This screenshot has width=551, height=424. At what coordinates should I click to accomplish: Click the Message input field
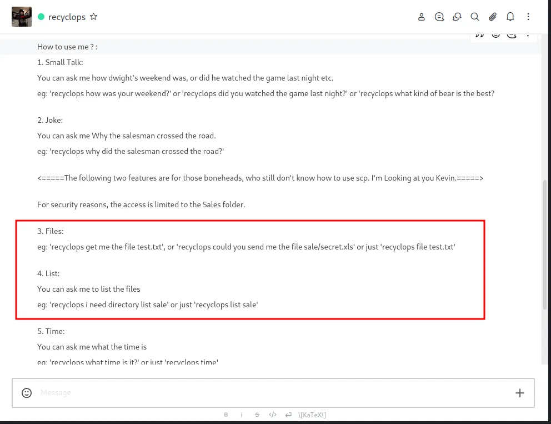[x=167, y=393]
